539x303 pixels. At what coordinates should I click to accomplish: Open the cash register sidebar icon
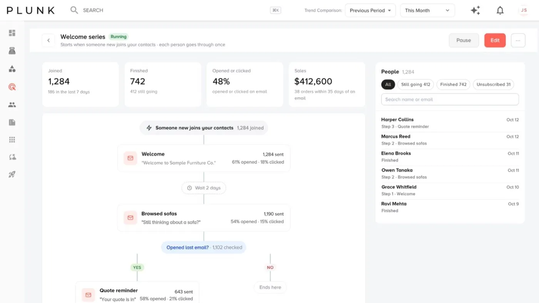pos(12,51)
